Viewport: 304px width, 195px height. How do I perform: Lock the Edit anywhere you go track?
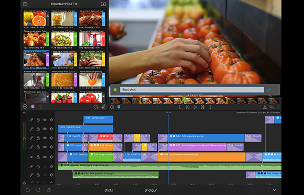pos(38,138)
